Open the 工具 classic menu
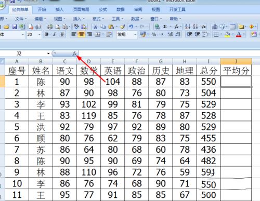 [x=118, y=19]
